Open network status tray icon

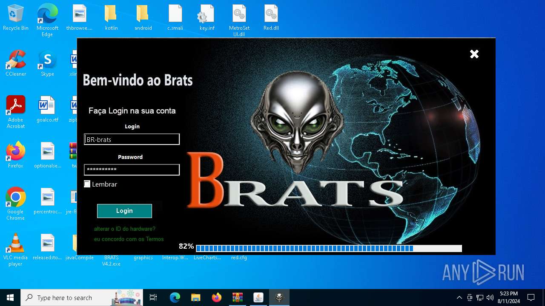(x=480, y=297)
